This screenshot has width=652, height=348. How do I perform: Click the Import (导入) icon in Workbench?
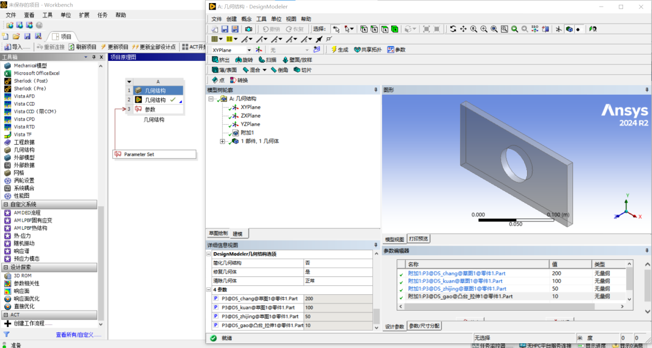point(7,47)
